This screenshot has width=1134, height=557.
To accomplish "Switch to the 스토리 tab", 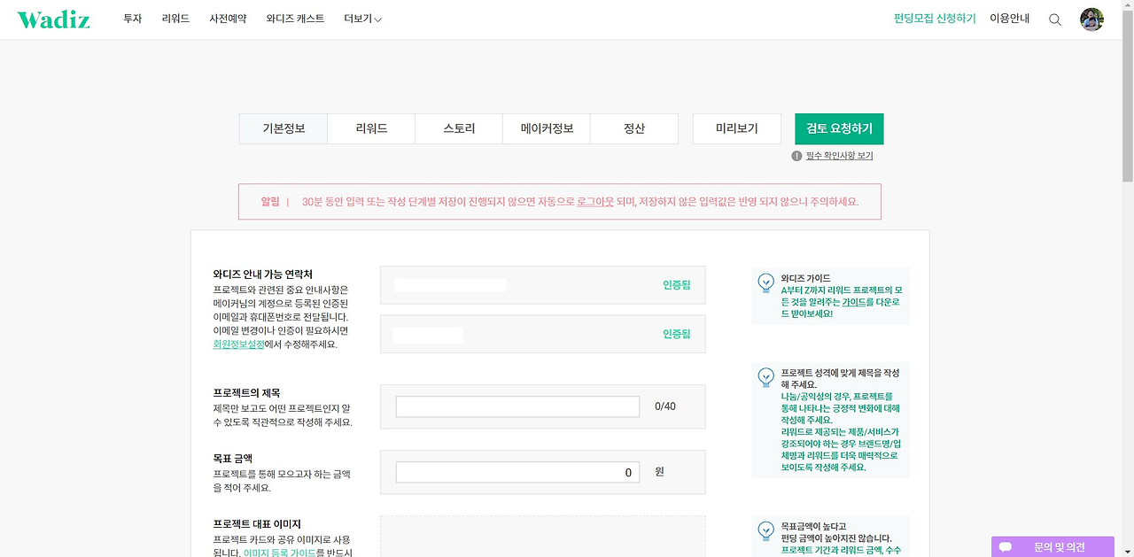I will point(459,128).
